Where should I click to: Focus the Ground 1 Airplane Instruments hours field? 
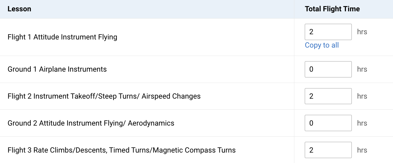click(328, 69)
